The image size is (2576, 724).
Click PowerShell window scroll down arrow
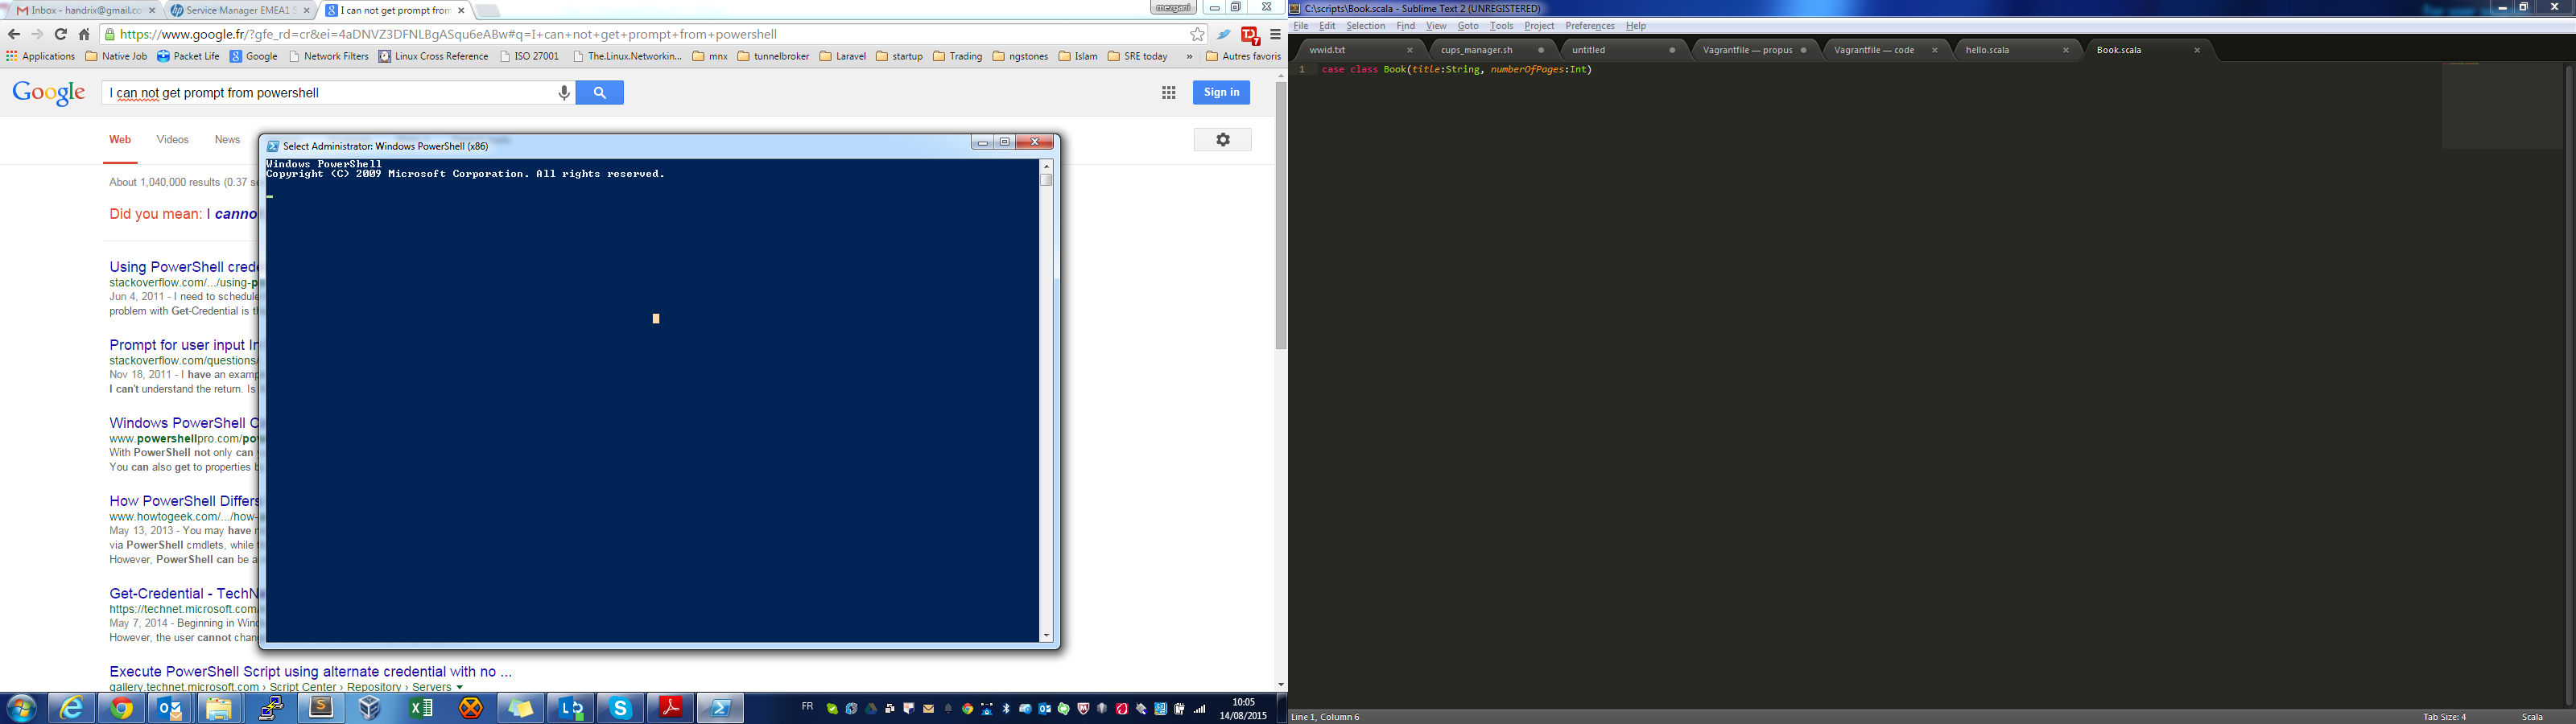tap(1046, 635)
